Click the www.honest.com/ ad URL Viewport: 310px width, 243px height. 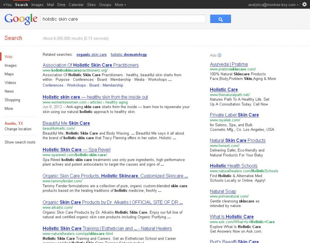pos(225,146)
